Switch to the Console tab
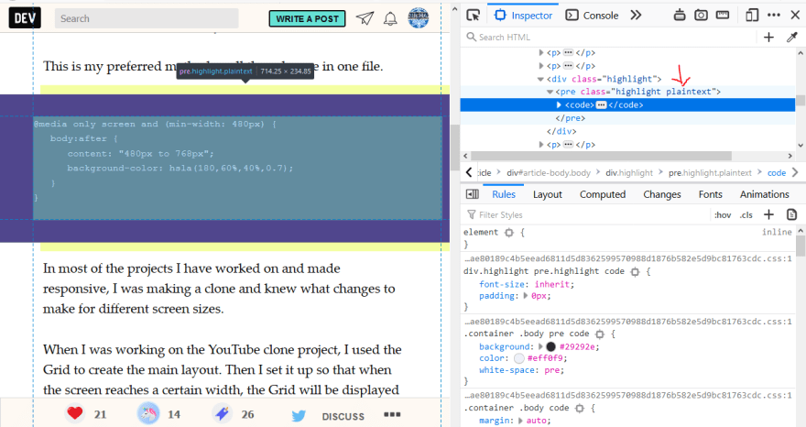This screenshot has width=806, height=427. coord(592,16)
